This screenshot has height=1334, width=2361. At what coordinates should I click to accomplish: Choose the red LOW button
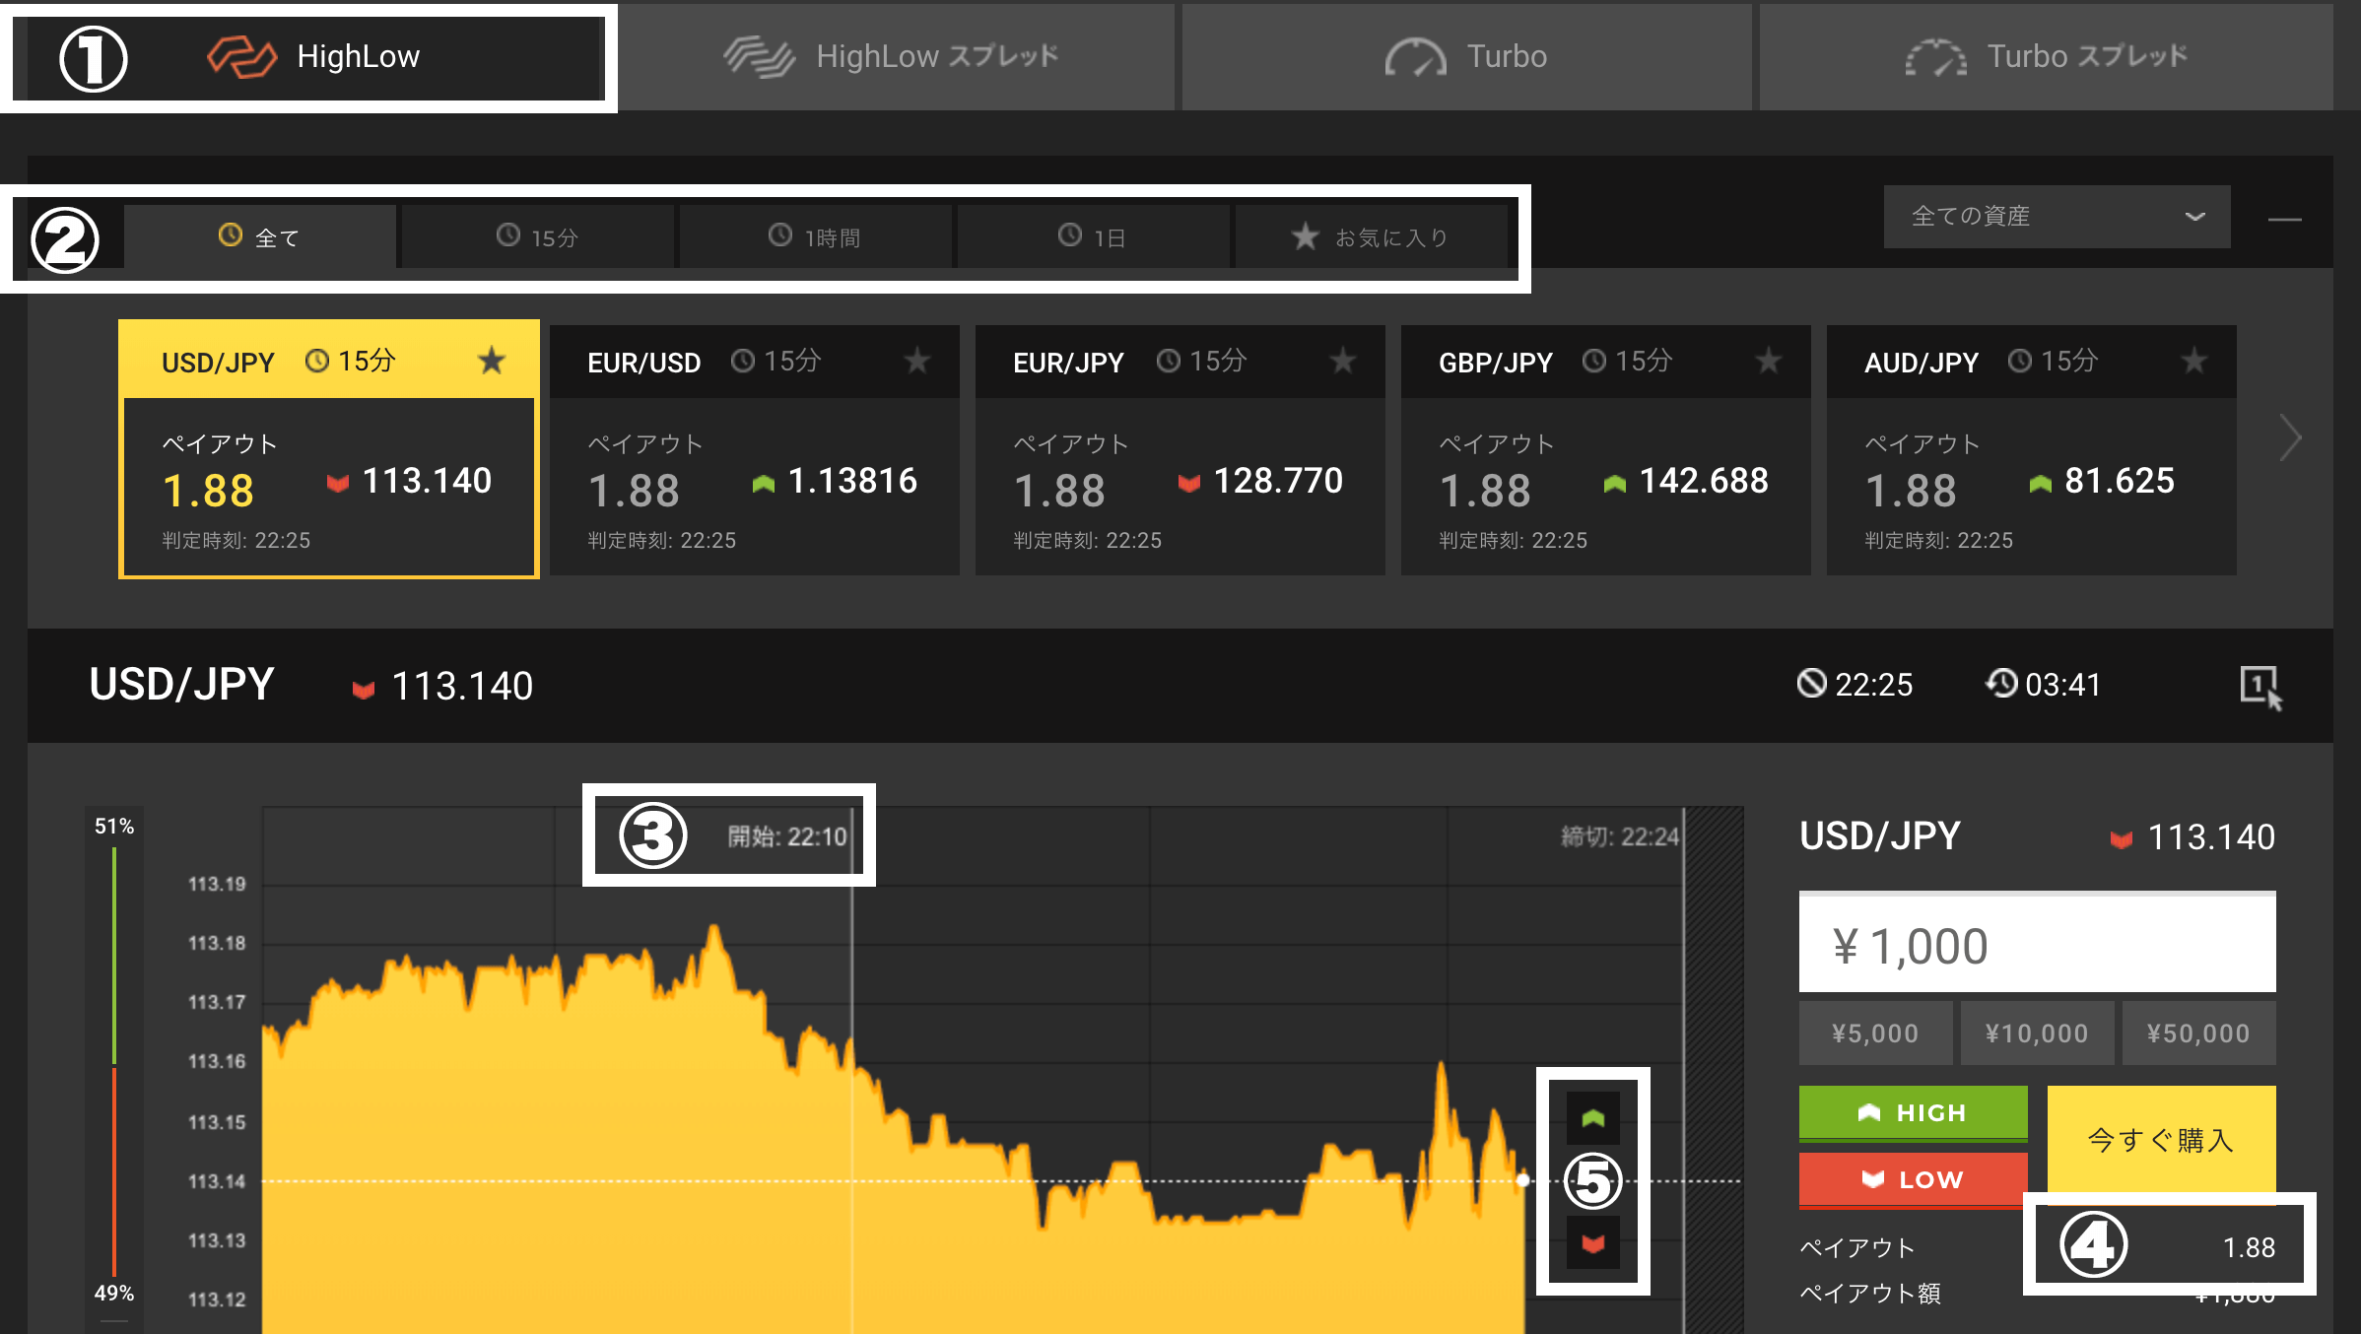[x=1913, y=1179]
